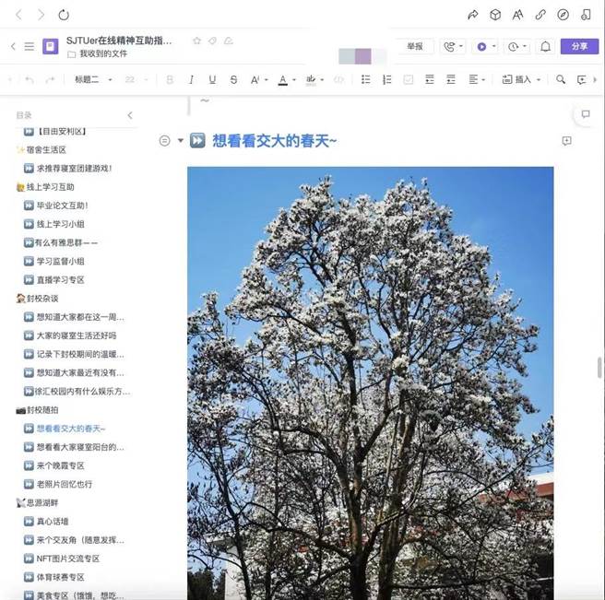Open search in document
The height and width of the screenshot is (600, 605).
click(x=561, y=80)
